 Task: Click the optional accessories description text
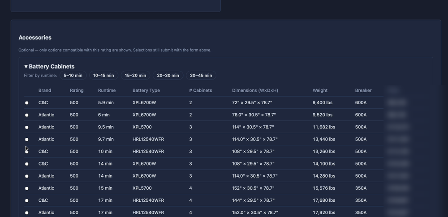click(x=115, y=50)
